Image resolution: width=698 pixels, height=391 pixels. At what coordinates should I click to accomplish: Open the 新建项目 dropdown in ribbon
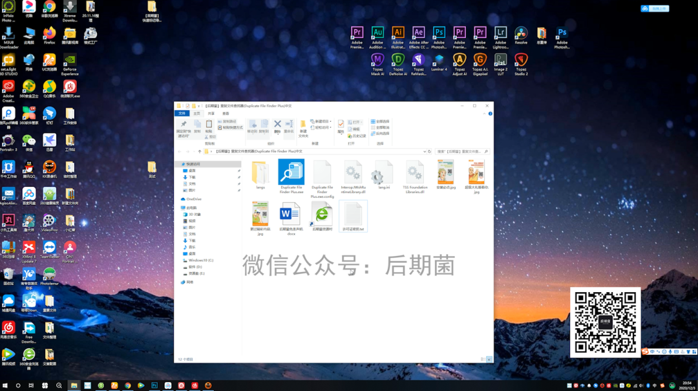321,122
